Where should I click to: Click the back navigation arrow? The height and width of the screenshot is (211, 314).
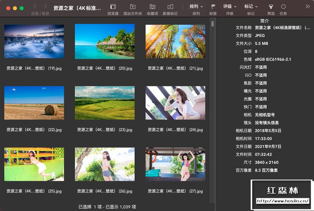pos(35,6)
